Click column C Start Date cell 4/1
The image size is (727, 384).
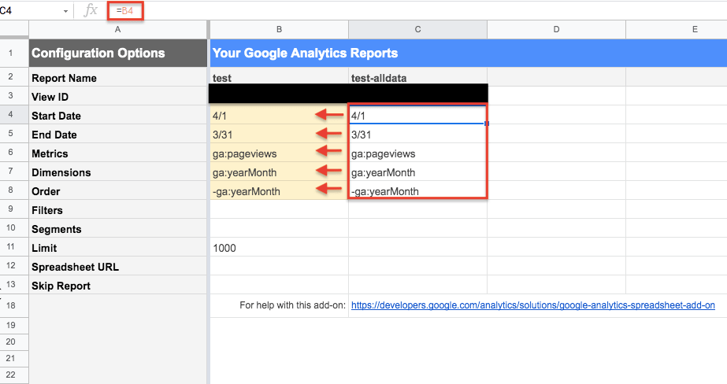pos(417,115)
